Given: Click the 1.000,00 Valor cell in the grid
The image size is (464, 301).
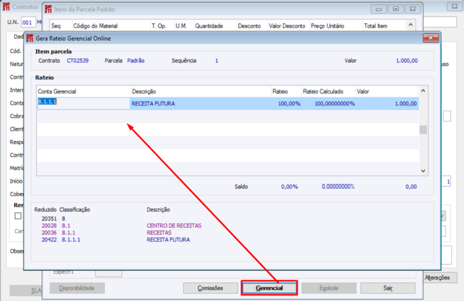Looking at the screenshot, I should 387,103.
